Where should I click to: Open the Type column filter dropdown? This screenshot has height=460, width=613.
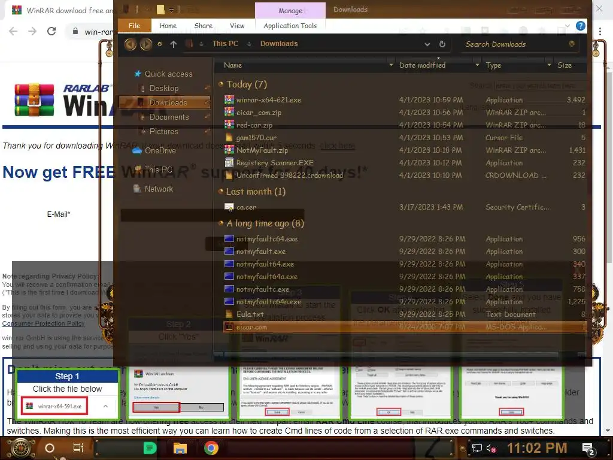549,65
